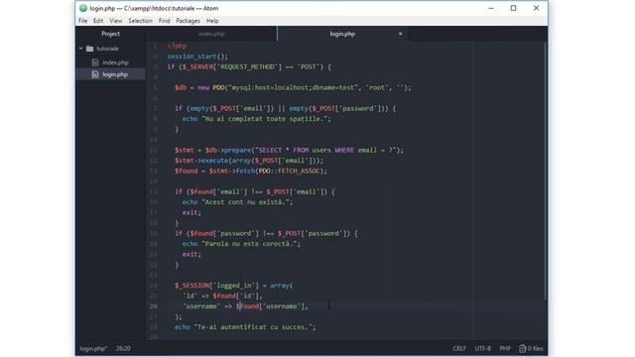635x357 pixels.
Task: Close the Atom window
Action: [x=536, y=8]
